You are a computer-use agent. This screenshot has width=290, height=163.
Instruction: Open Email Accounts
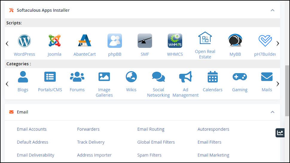click(x=32, y=129)
